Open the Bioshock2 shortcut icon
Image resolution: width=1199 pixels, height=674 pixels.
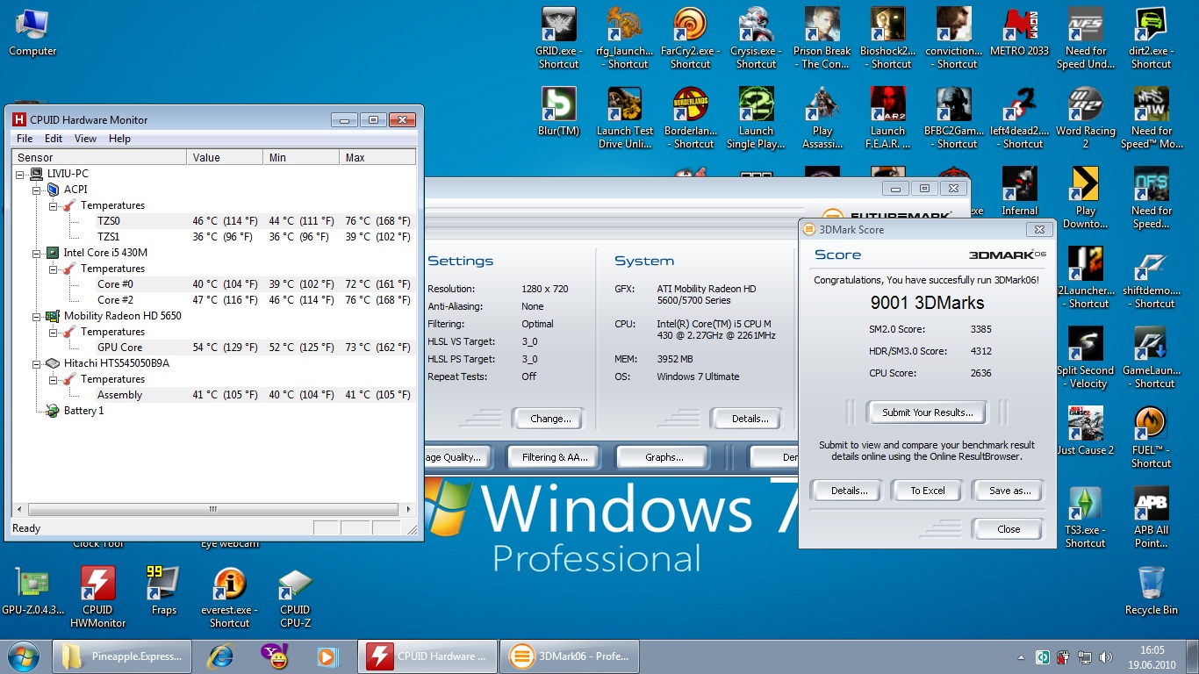(887, 39)
